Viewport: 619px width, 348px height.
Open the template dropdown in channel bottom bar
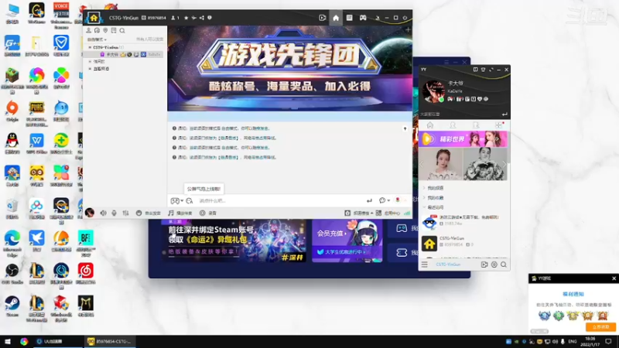click(359, 213)
